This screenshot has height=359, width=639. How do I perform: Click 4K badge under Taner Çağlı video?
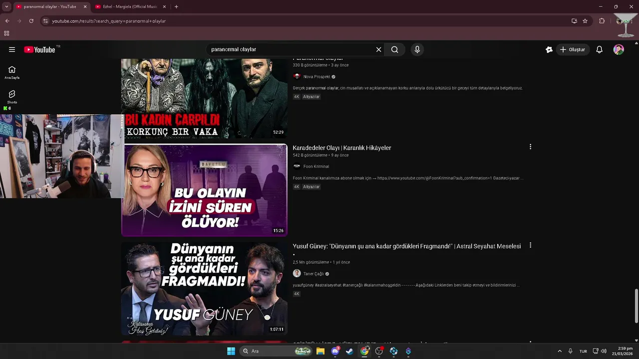[x=297, y=294]
